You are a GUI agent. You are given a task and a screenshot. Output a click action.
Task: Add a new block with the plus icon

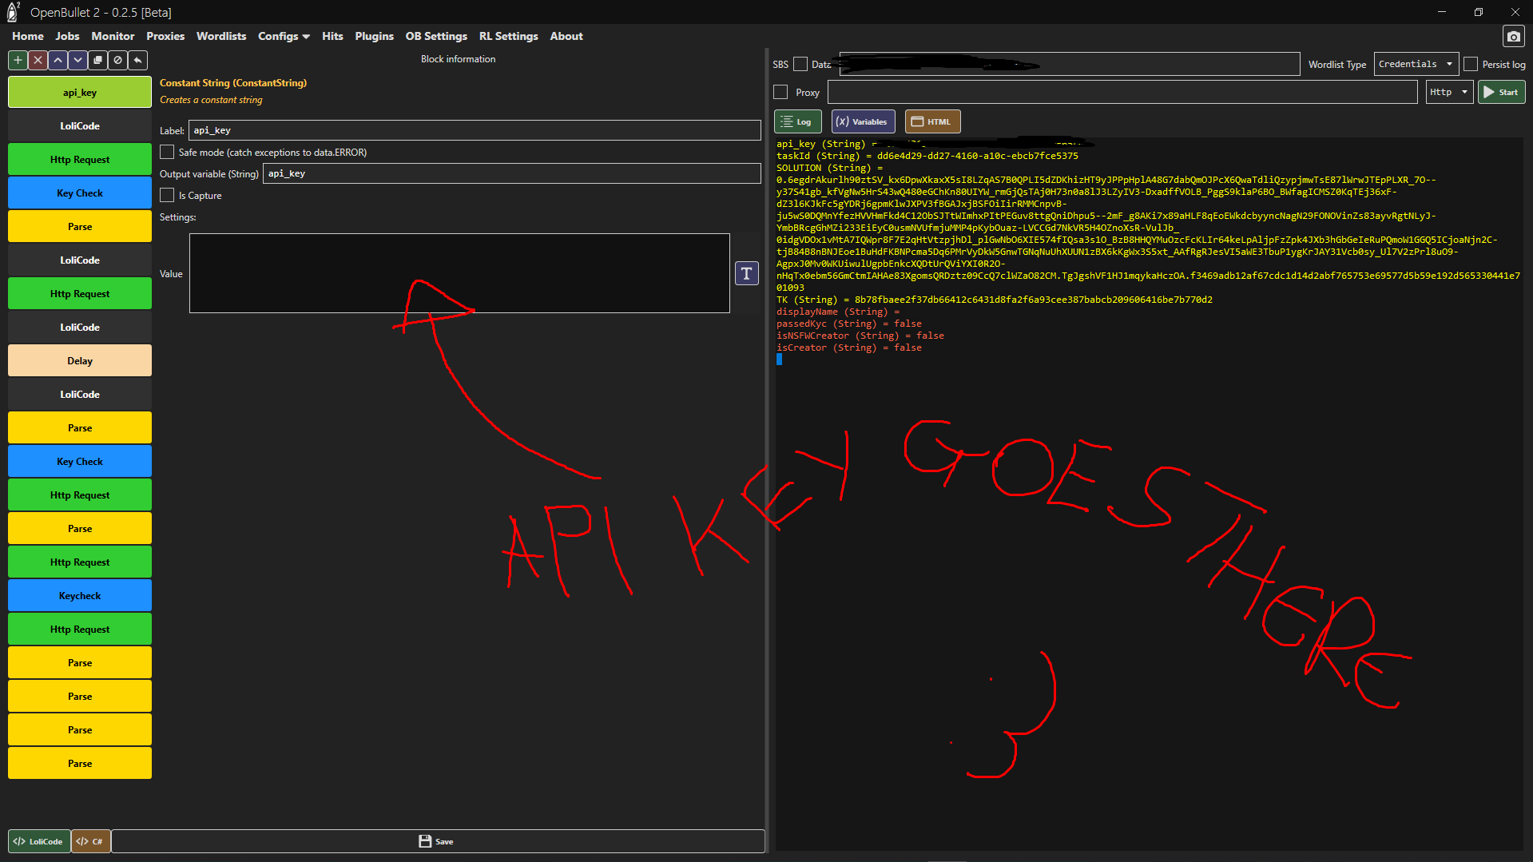18,60
